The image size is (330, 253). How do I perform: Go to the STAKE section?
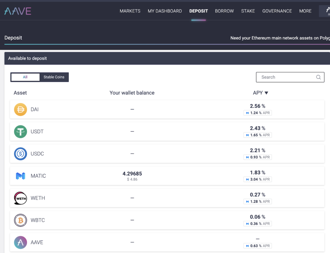click(x=248, y=11)
